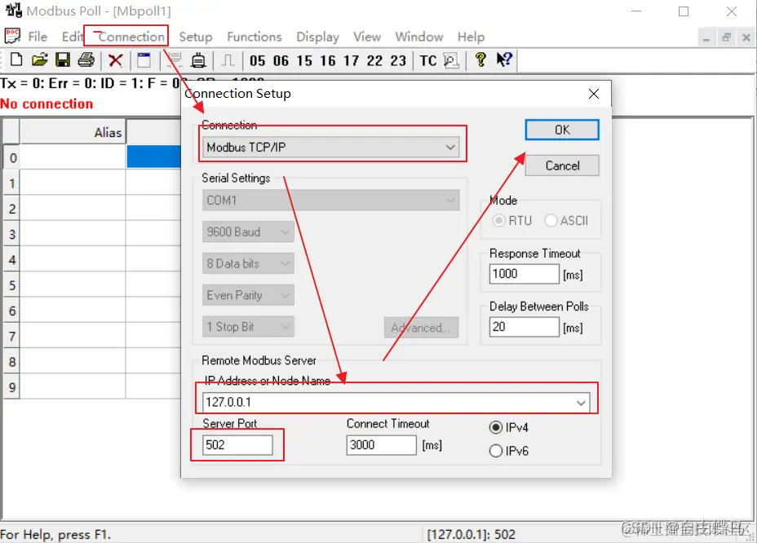
Task: Click the Save floppy disk icon
Action: pos(63,60)
